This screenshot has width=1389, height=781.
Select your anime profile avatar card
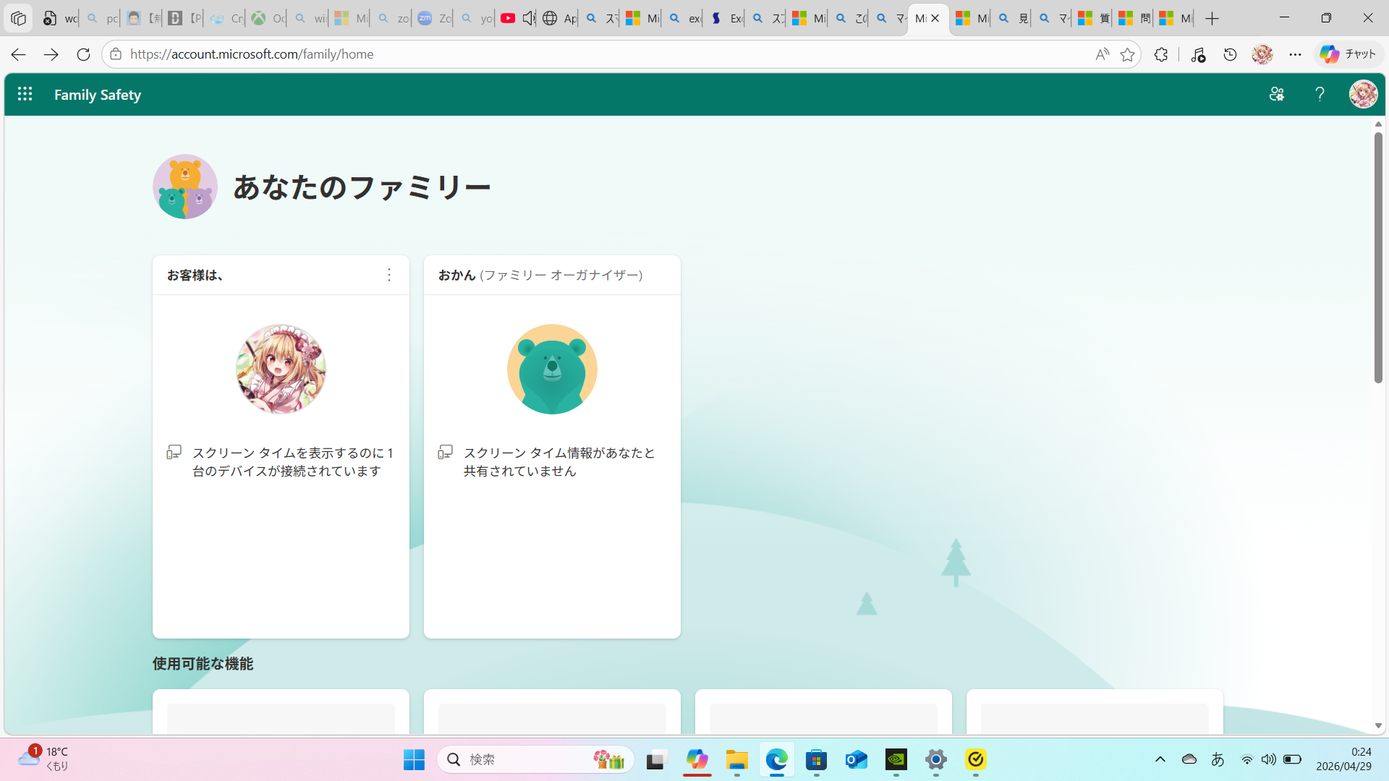[x=281, y=369]
